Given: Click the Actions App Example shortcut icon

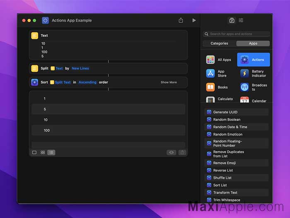Looking at the screenshot, I should (45, 20).
